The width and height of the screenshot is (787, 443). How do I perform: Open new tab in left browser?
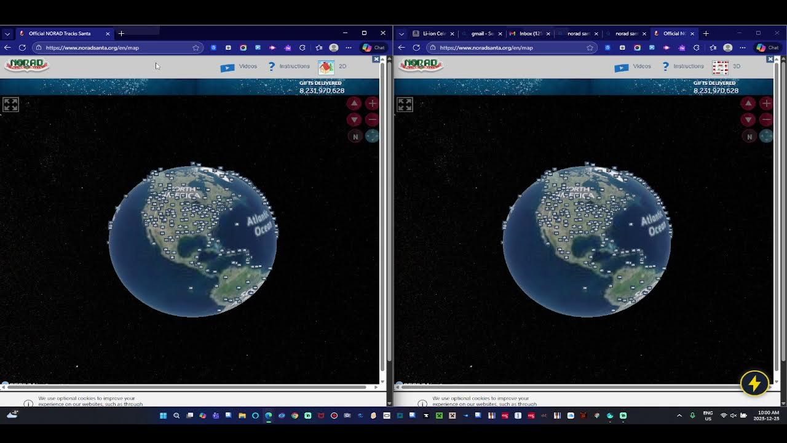121,33
